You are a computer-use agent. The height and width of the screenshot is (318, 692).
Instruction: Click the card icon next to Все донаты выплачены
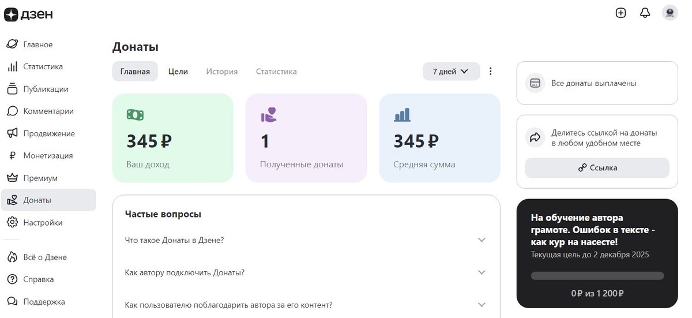tap(535, 83)
